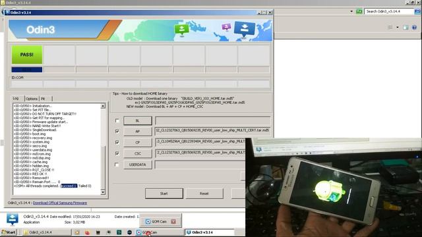Click the 'NAND Write Start!!' log line
The width and height of the screenshot is (422, 237).
point(37,126)
